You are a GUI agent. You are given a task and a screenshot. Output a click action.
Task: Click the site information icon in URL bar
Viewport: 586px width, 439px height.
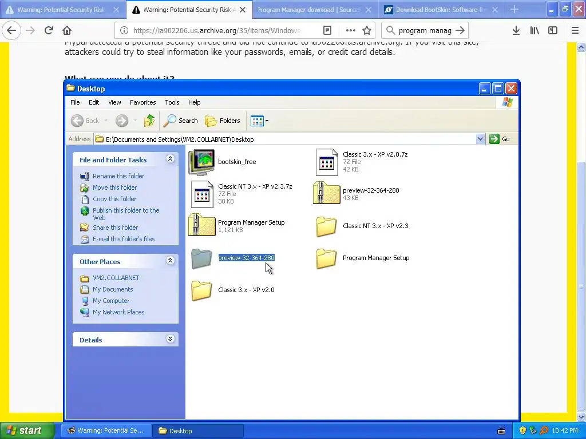[124, 31]
